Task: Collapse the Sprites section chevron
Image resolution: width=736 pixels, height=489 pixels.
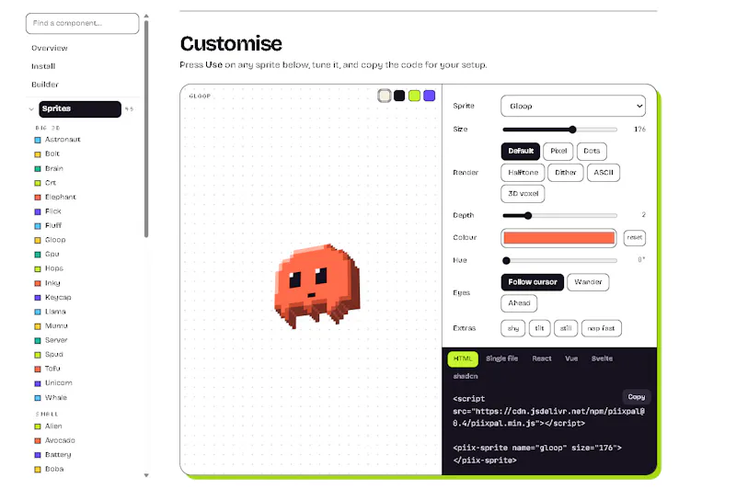Action: (31, 109)
